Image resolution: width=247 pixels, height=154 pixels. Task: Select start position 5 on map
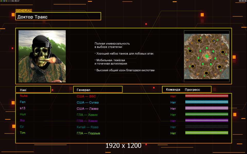coord(214,41)
